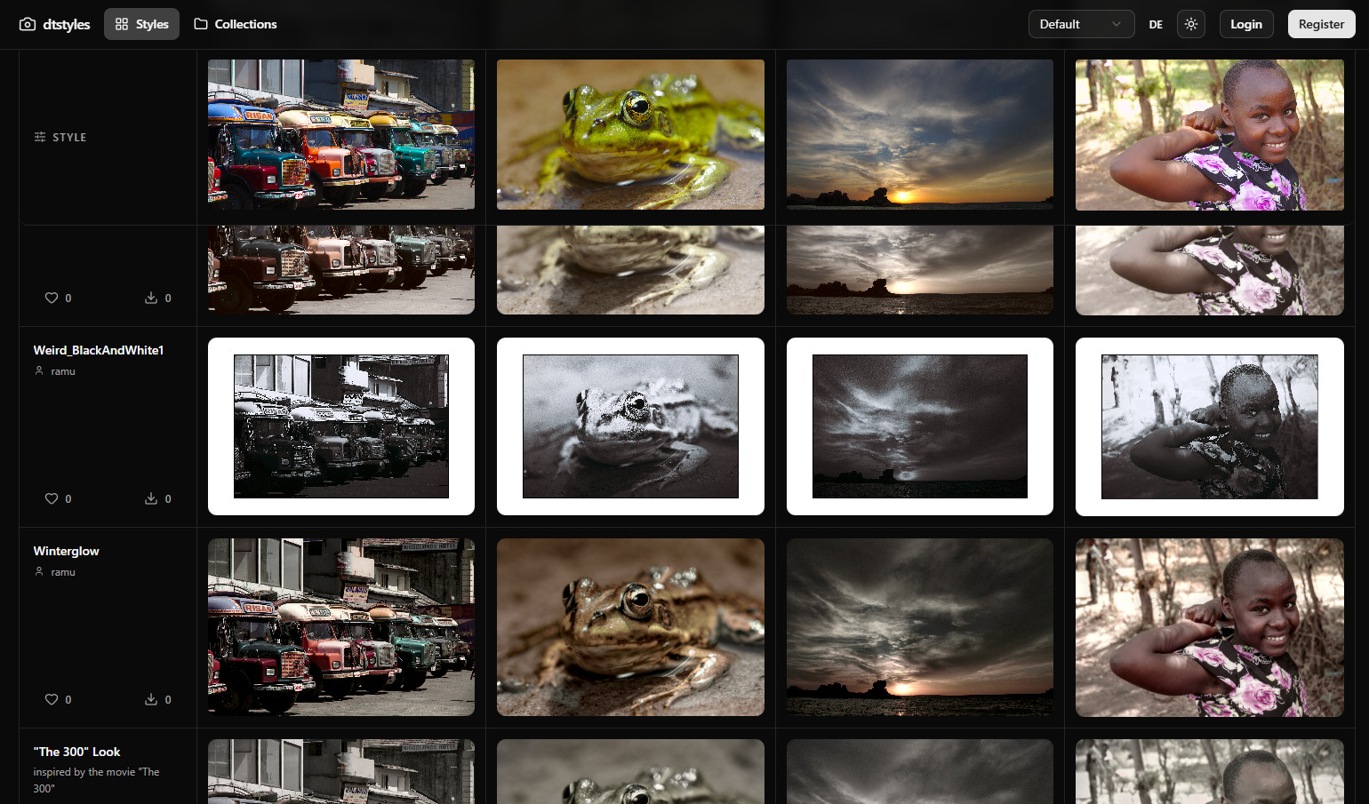Like the Winterglow style with heart icon

(x=52, y=699)
